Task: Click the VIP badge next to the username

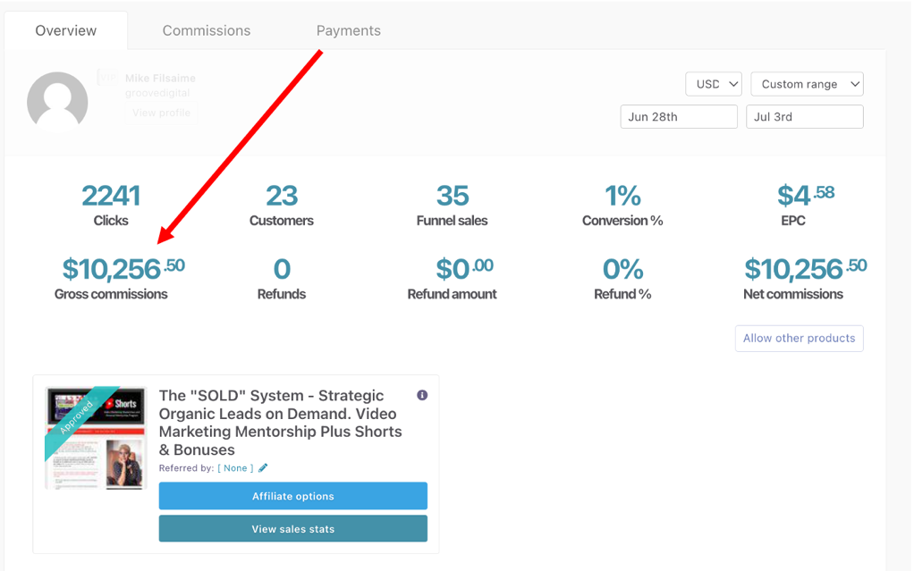Action: (x=107, y=78)
